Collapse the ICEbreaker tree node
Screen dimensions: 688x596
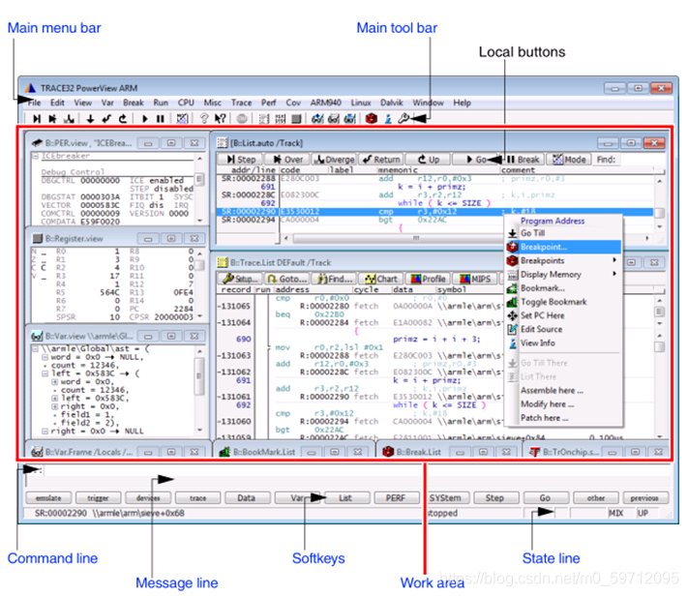tap(36, 156)
